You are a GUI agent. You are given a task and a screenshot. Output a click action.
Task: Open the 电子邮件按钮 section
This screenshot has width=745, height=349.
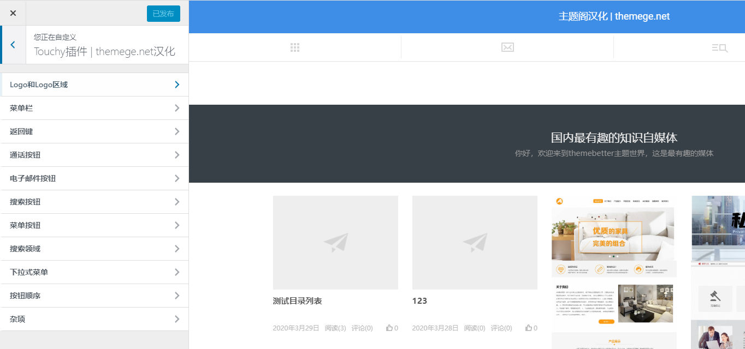(x=94, y=178)
